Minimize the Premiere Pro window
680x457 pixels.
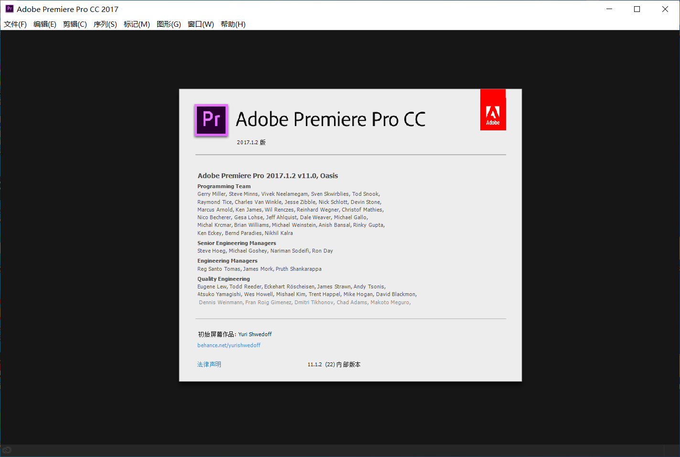click(x=609, y=9)
